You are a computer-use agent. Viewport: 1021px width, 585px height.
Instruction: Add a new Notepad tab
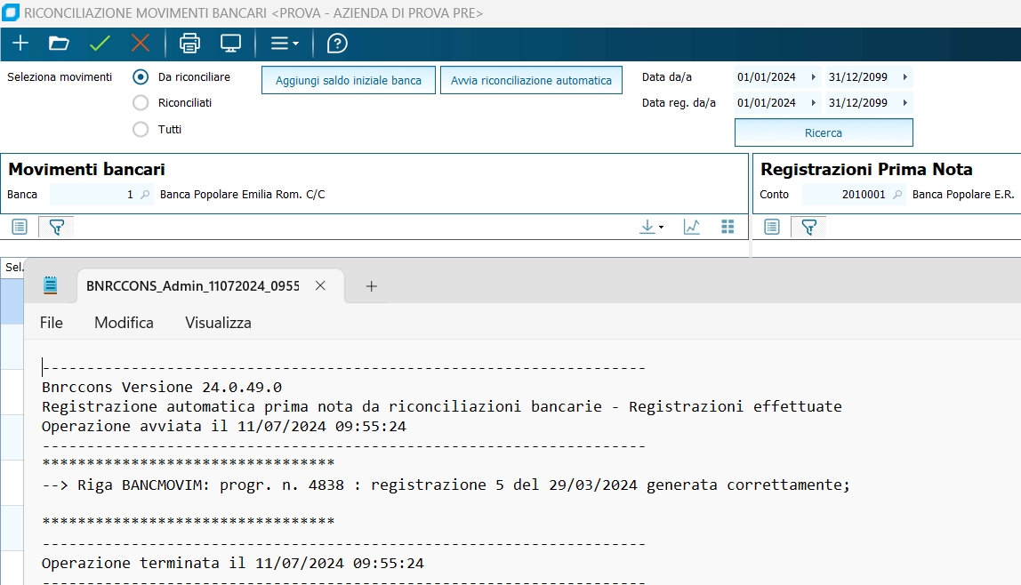371,286
